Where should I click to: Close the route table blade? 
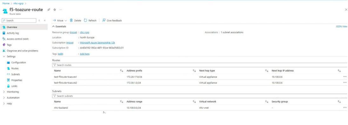click(x=346, y=10)
